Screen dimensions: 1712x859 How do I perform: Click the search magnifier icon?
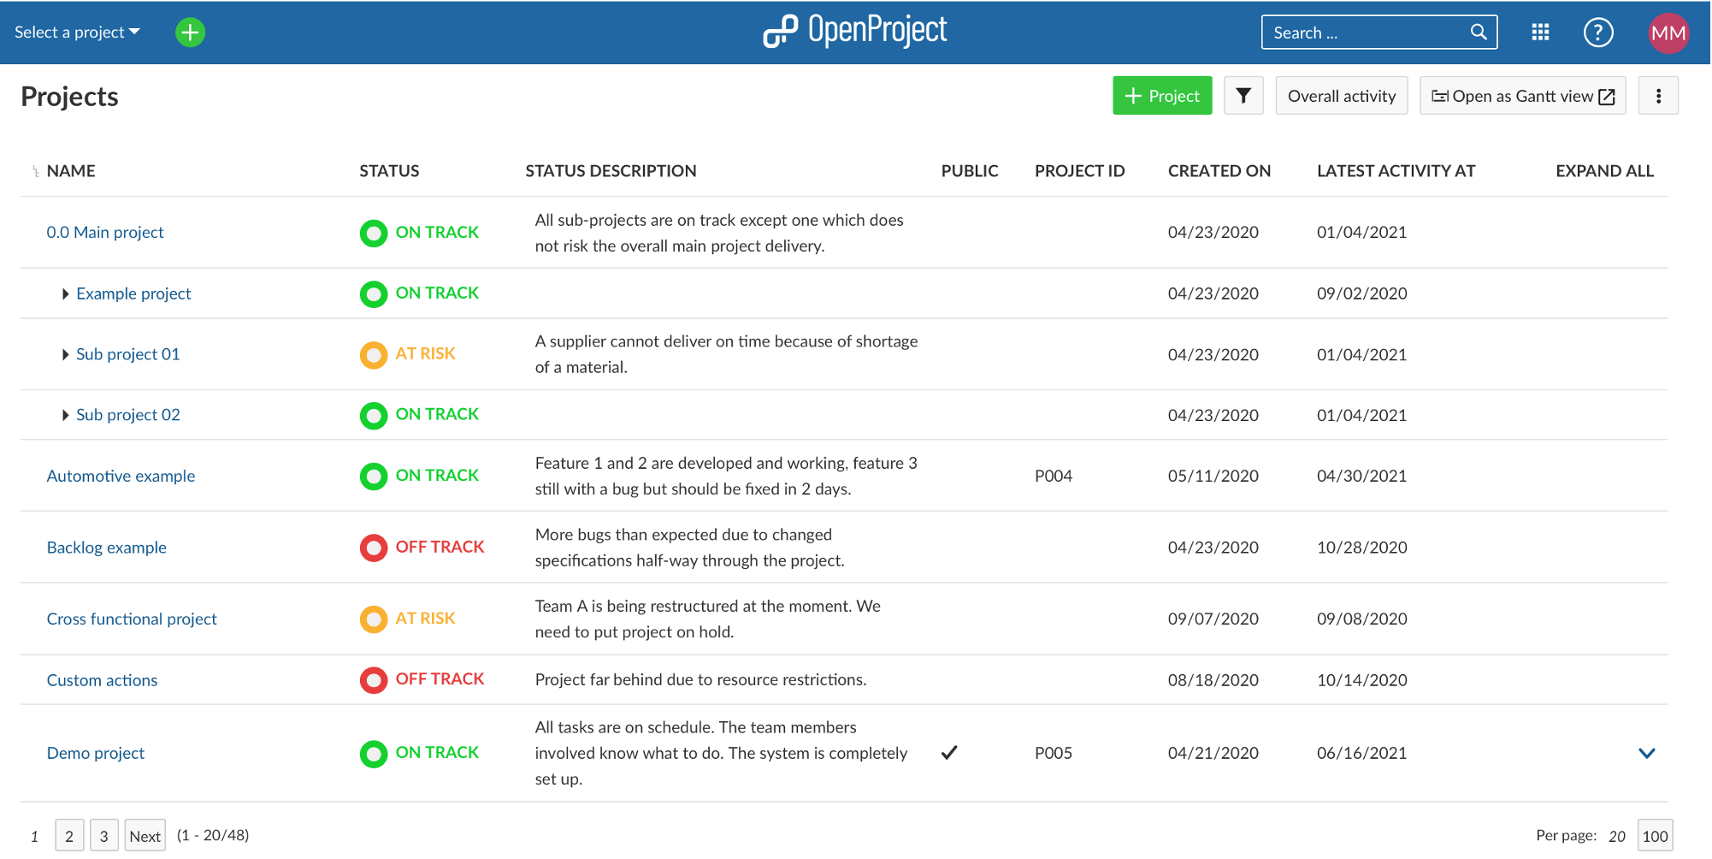click(1479, 32)
